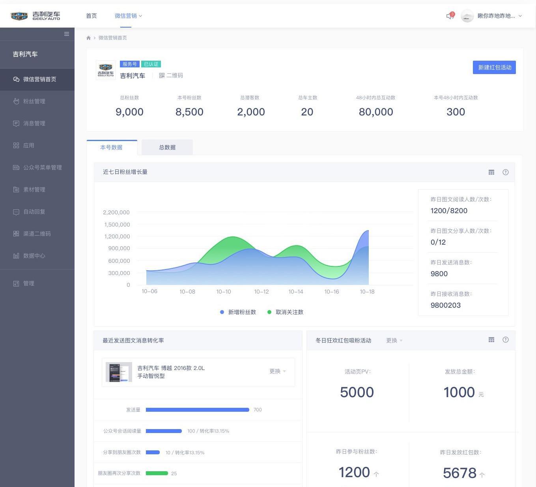Viewport: 536px width, 487px height.
Task: Click the 昨日参与粉丝数 value 1200
Action: [x=354, y=472]
